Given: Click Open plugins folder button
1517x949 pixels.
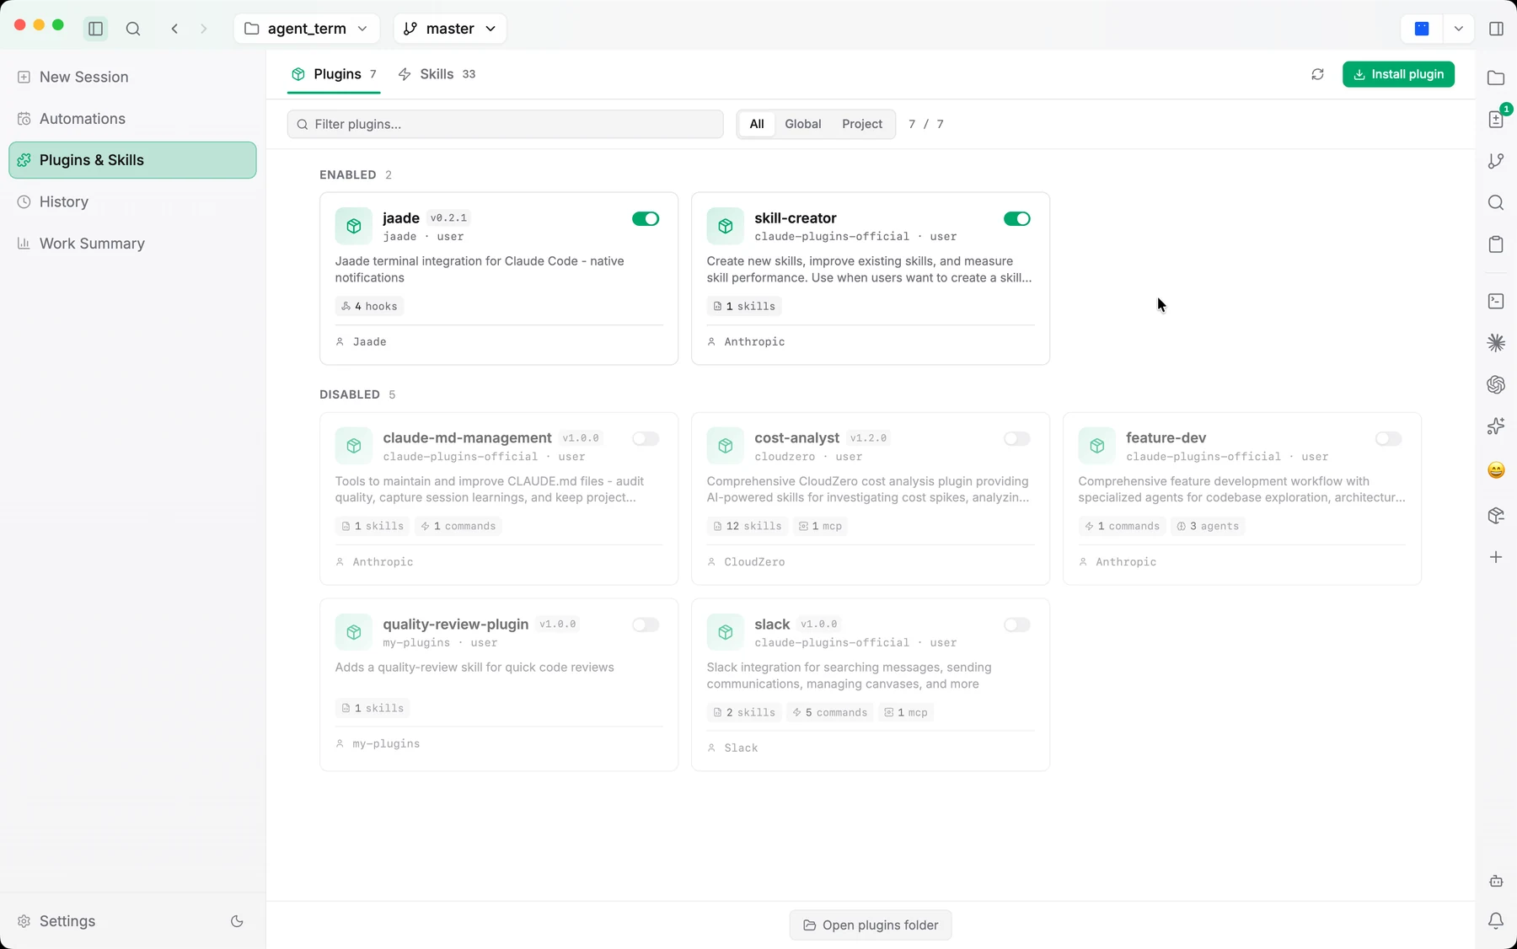Looking at the screenshot, I should click(871, 925).
